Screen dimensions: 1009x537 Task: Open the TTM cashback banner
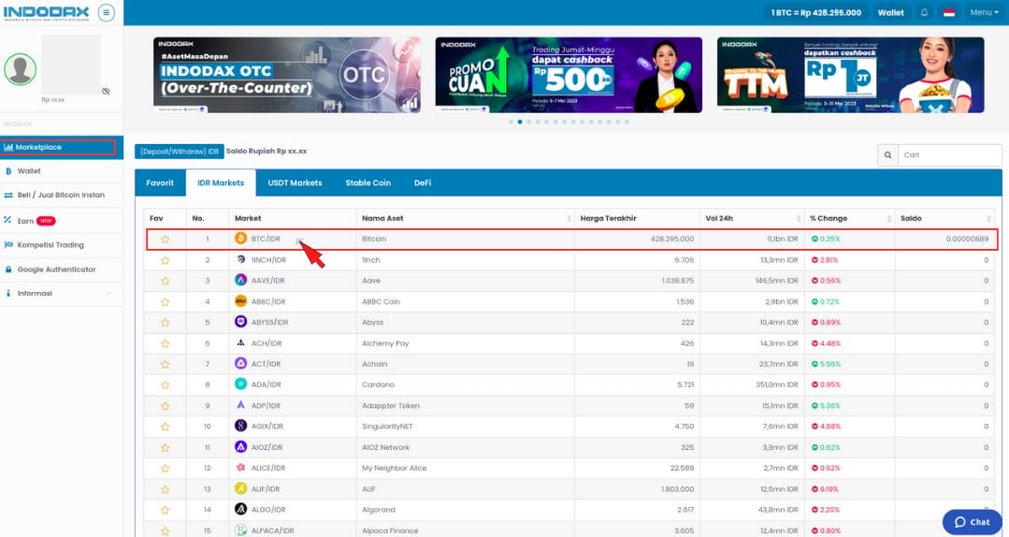click(x=851, y=75)
